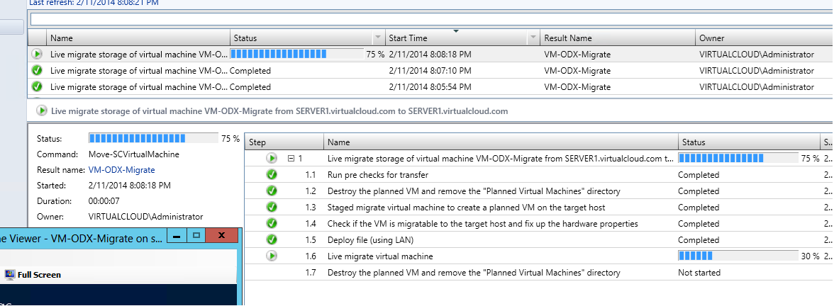The image size is (834, 306).
Task: Select step 1.2 Destroy the planned VM
Action: click(539, 191)
